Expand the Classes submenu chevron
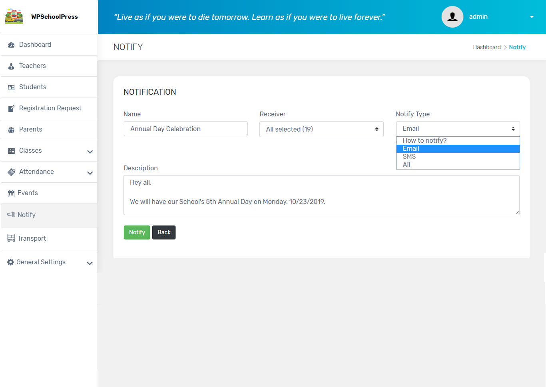Viewport: 546px width, 387px height. point(90,152)
